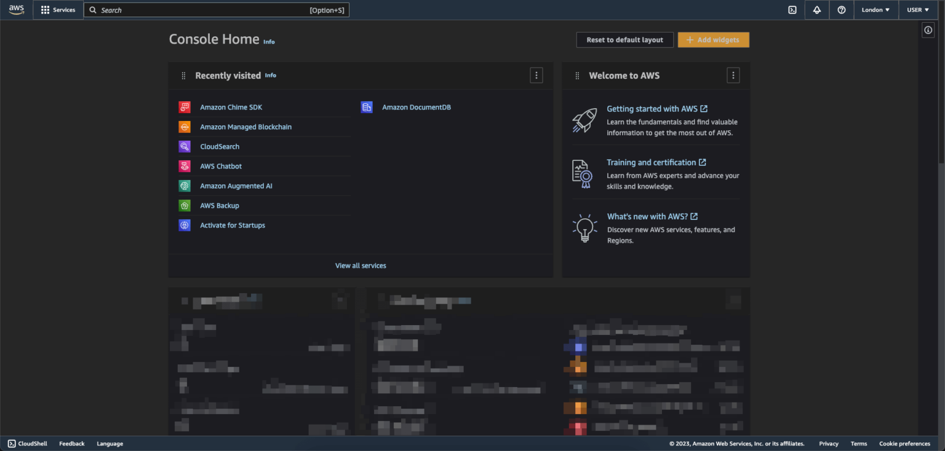This screenshot has width=945, height=451.
Task: Open the info panel icon on the right edge
Action: 928,30
